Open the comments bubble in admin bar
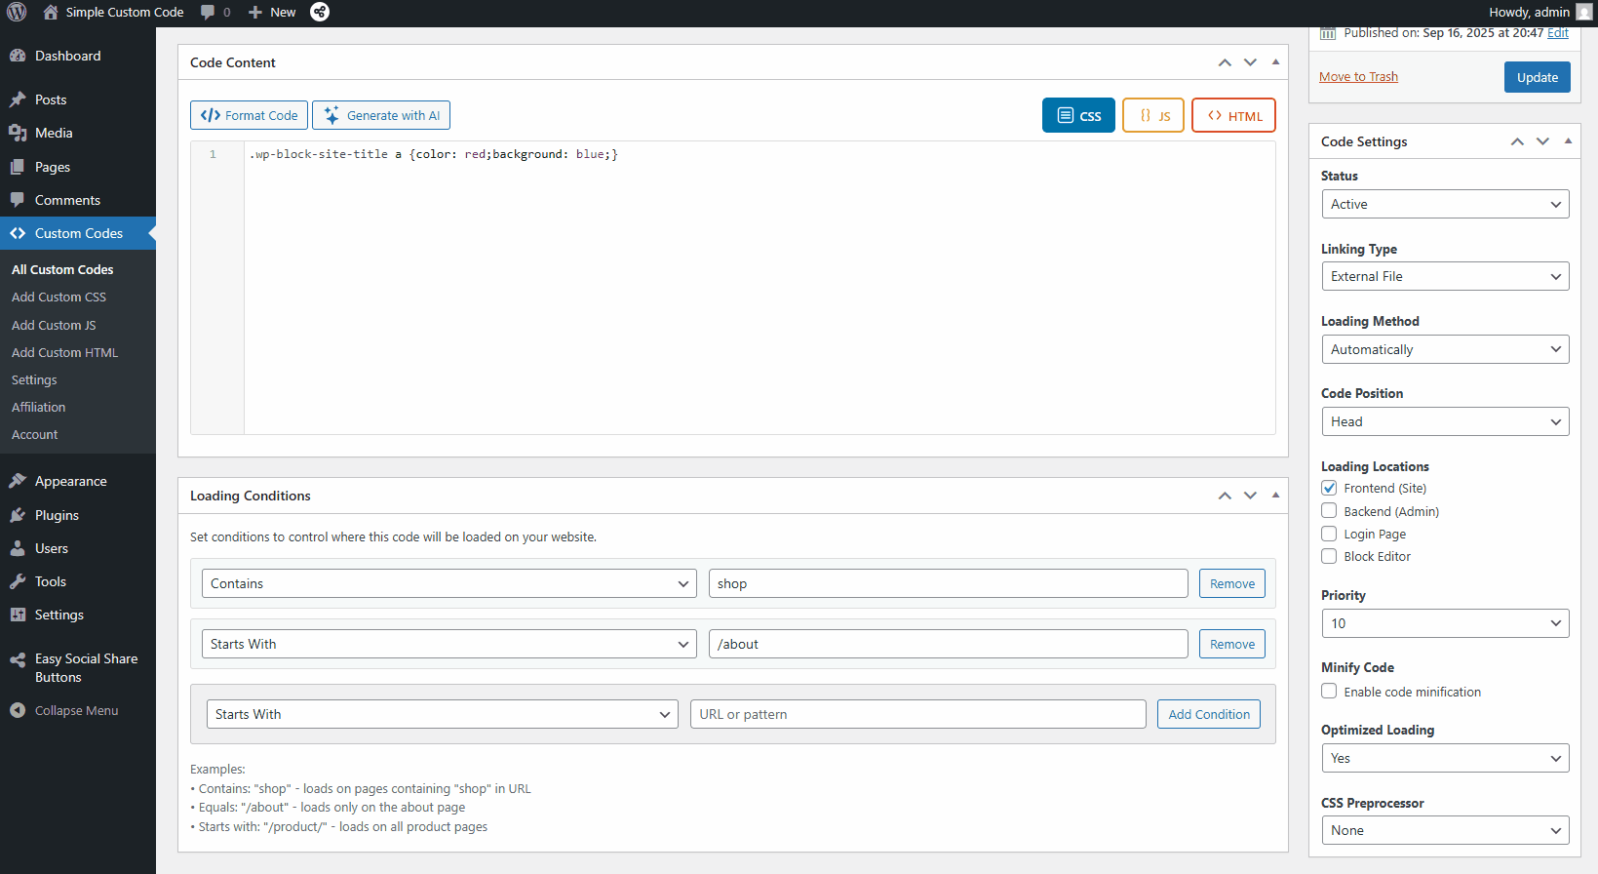1598x874 pixels. [215, 12]
